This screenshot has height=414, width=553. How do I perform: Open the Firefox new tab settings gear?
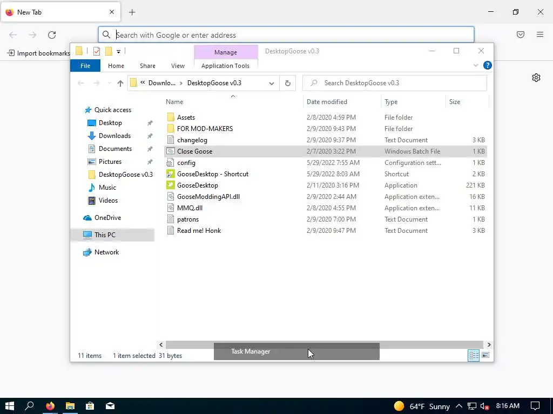click(536, 78)
